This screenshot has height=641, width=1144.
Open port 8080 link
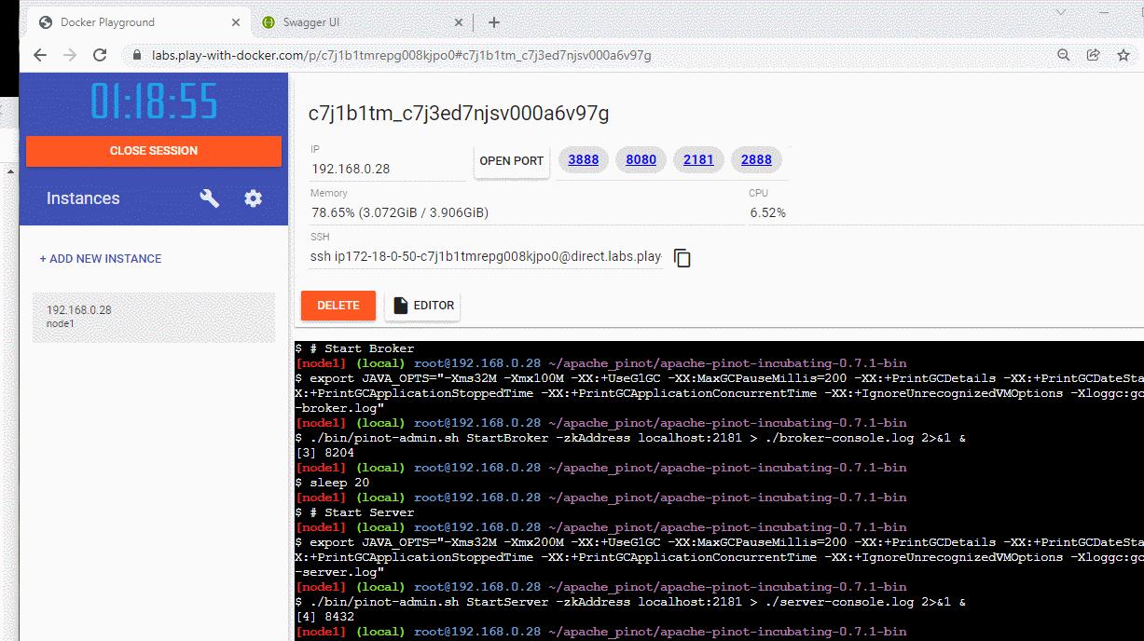[641, 159]
